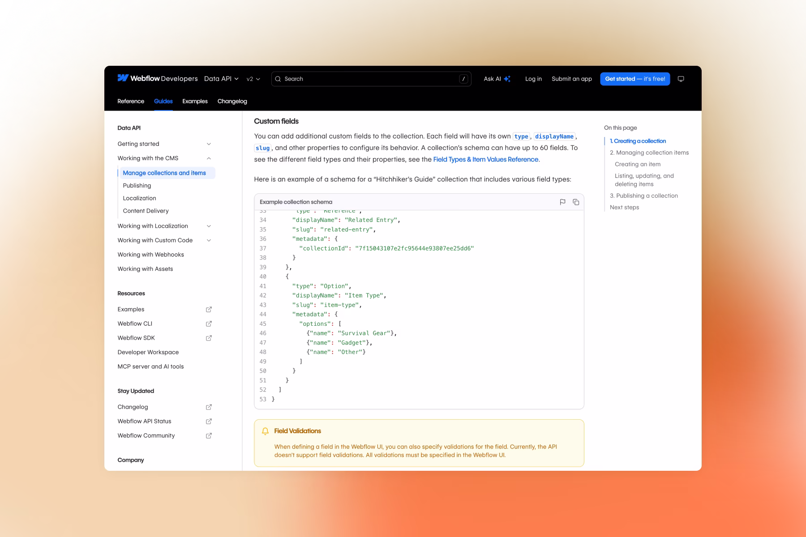Jump to Creating an item section
The image size is (806, 537).
(x=638, y=164)
